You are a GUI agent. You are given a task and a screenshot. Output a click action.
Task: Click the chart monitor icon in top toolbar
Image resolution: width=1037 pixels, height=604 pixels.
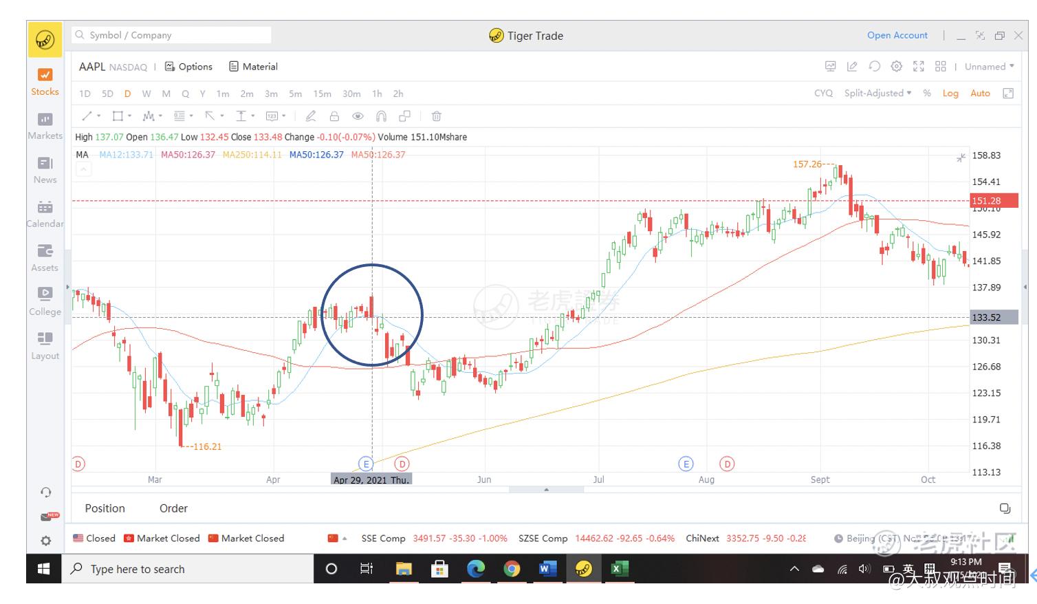(x=831, y=67)
